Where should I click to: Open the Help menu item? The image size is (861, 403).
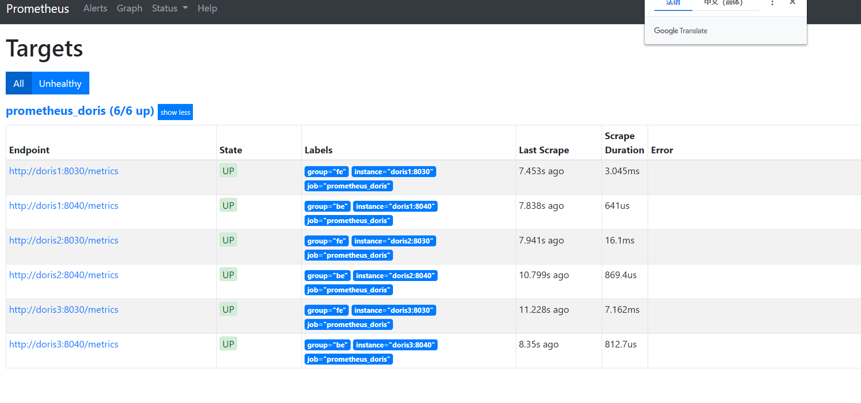tap(207, 9)
